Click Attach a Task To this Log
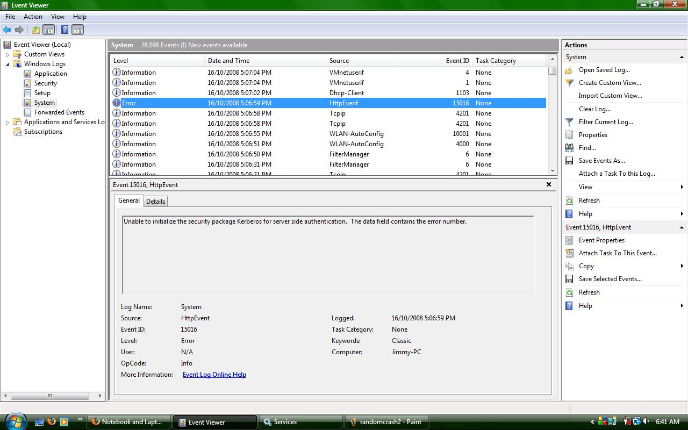Image resolution: width=688 pixels, height=430 pixels. click(617, 174)
